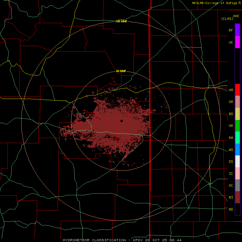
Task: Click the radar site dot at ring center
Action: [122, 121]
